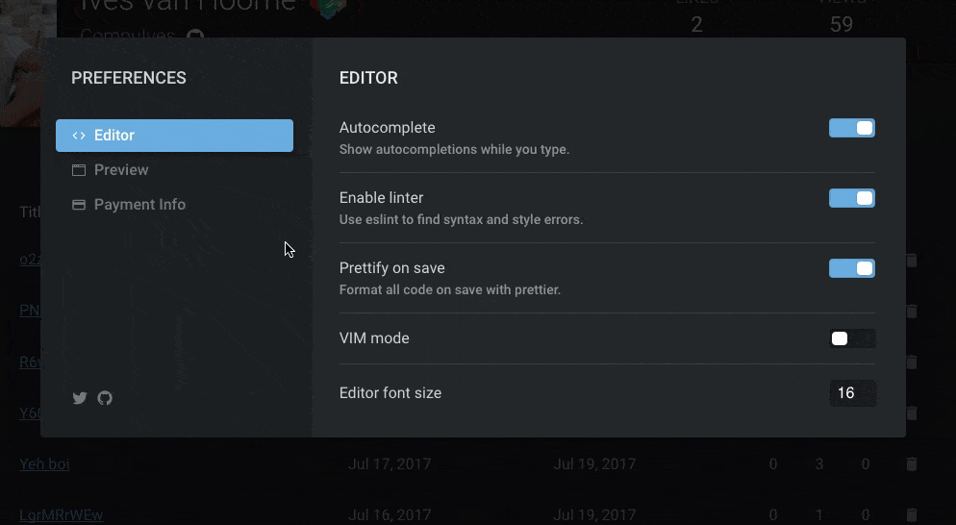Click the trash icon in the Yeh boi row
956x525 pixels.
[912, 464]
